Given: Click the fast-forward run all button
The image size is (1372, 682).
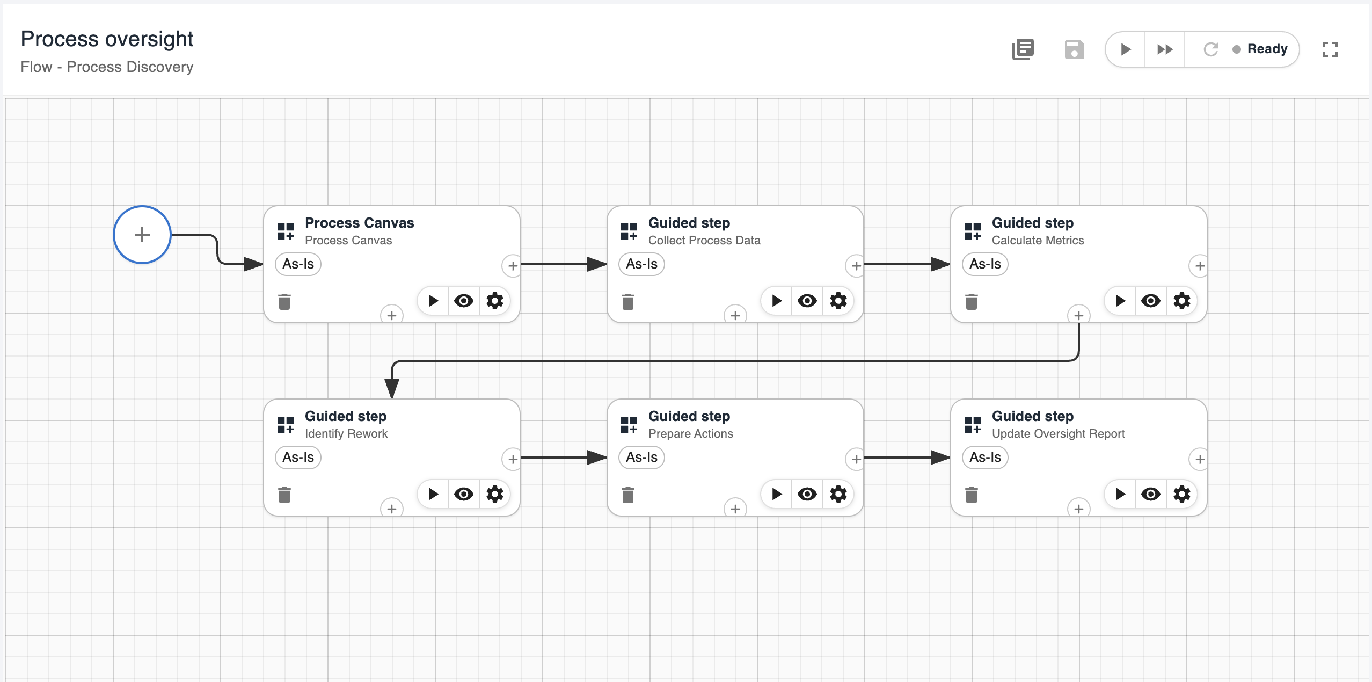Looking at the screenshot, I should click(1165, 49).
